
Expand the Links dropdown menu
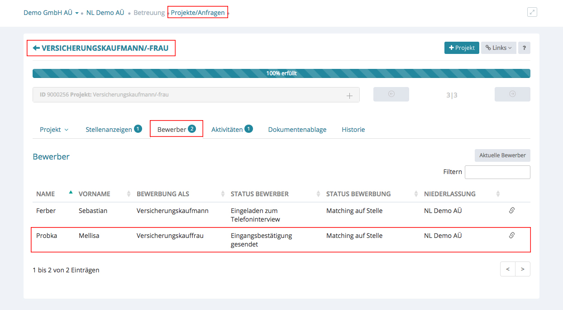point(499,48)
